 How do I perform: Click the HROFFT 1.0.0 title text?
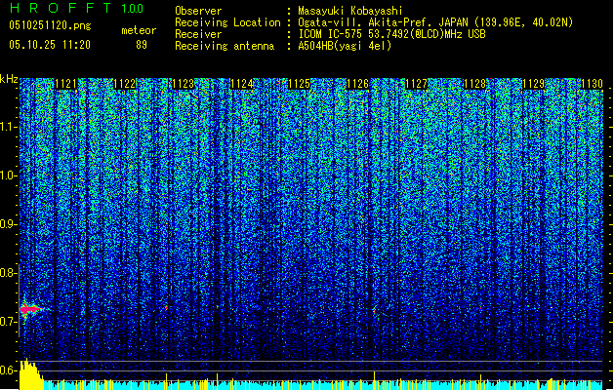click(x=76, y=8)
